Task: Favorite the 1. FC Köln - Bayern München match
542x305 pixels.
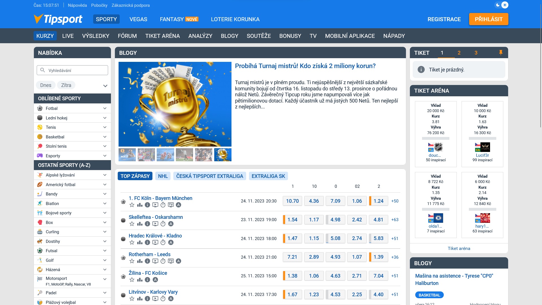Action: (132, 205)
